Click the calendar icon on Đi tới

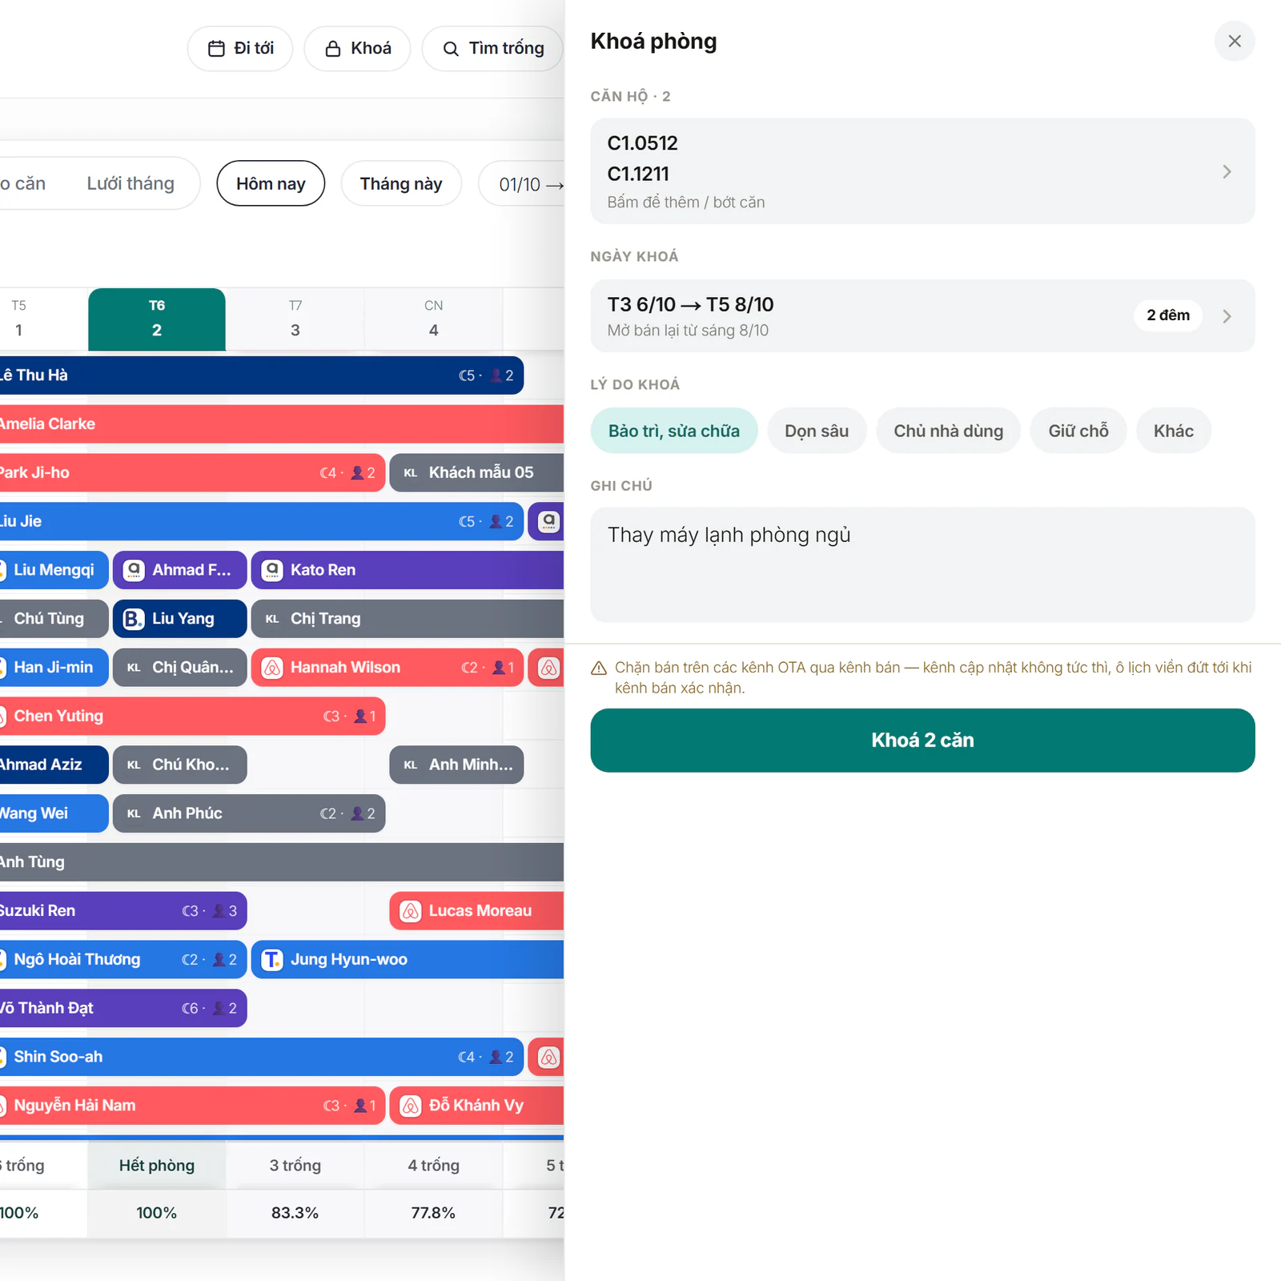[x=216, y=49]
